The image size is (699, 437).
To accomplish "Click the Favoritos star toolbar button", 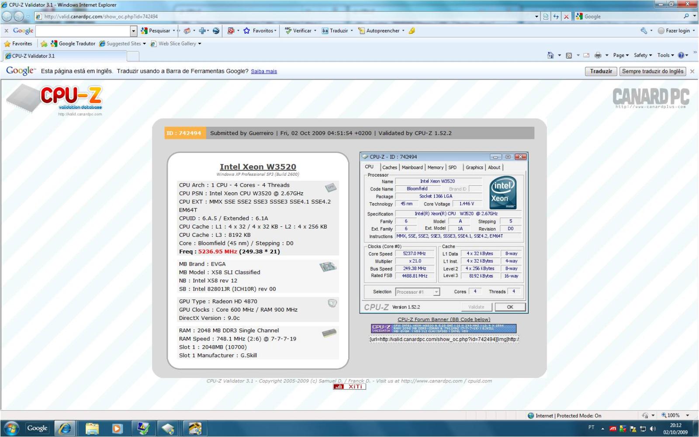I will 260,31.
